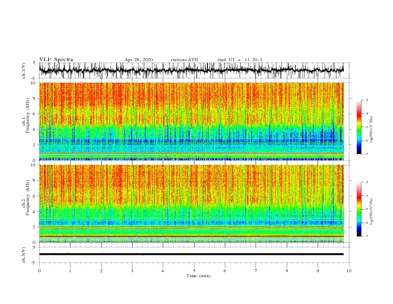Click the 'ch.3(V)' axis label

[24, 255]
